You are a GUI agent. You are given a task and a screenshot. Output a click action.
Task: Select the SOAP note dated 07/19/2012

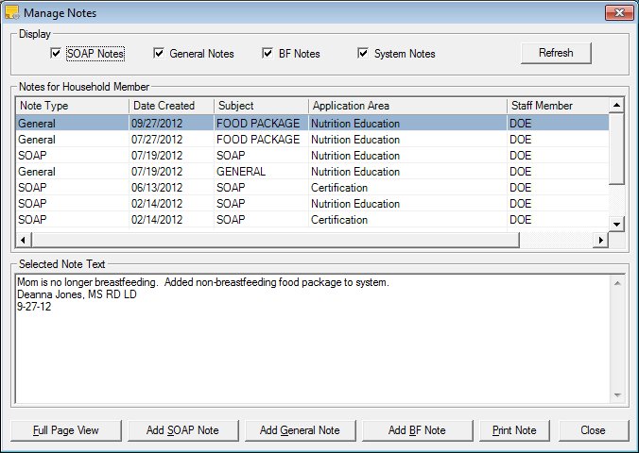[313, 155]
